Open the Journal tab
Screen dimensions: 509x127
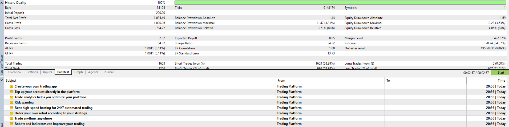click(x=108, y=72)
